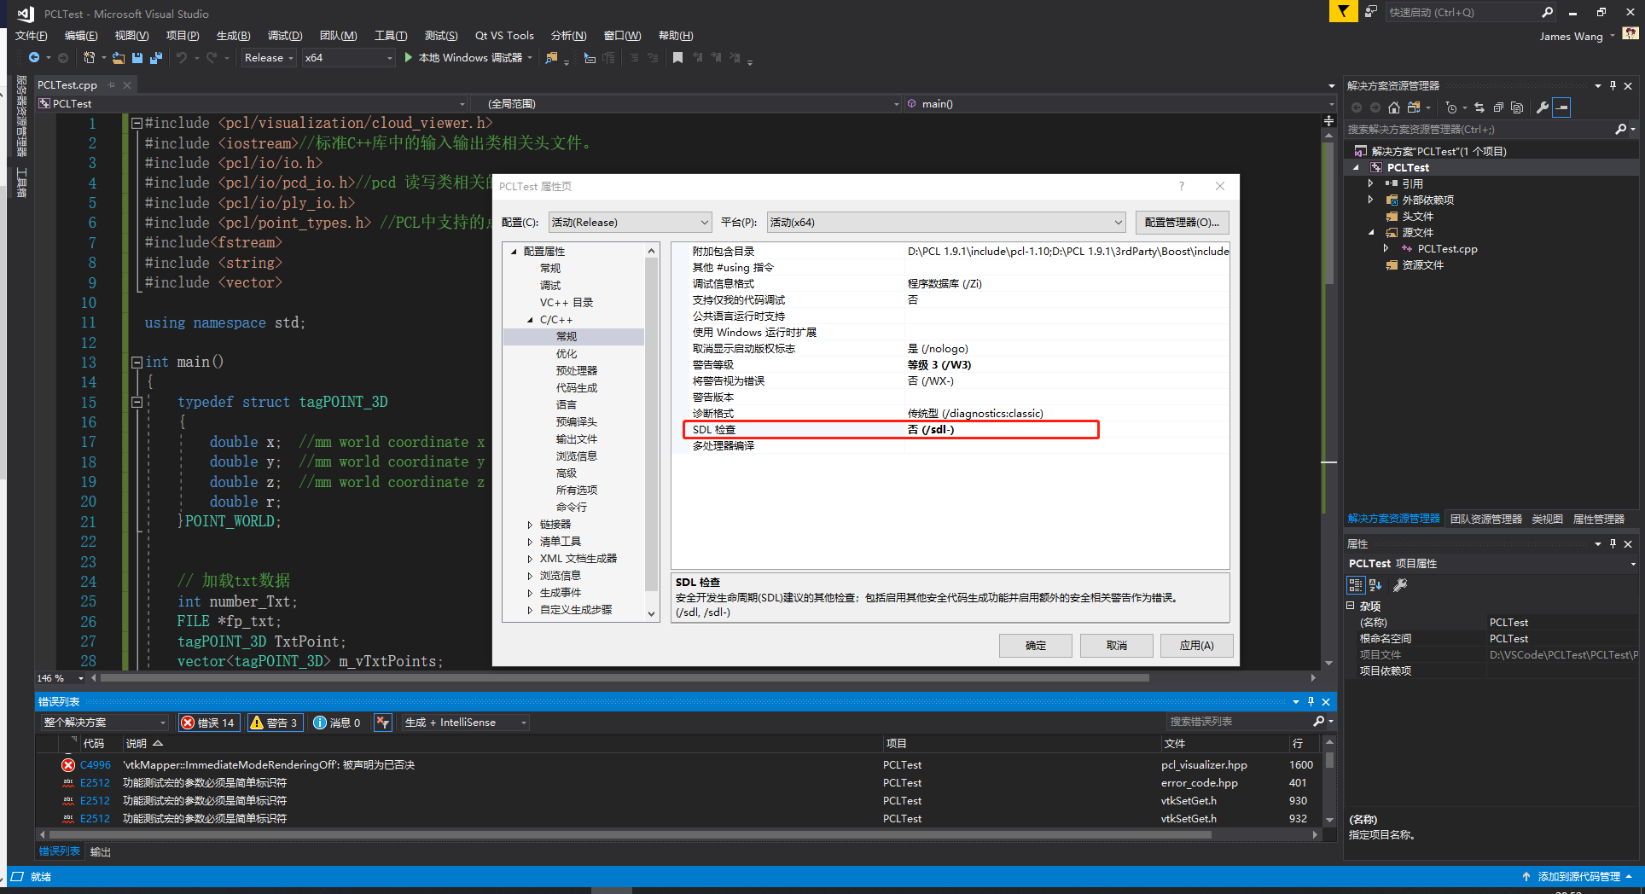Expand the References node in Solution Explorer
This screenshot has height=894, width=1645.
1370,183
